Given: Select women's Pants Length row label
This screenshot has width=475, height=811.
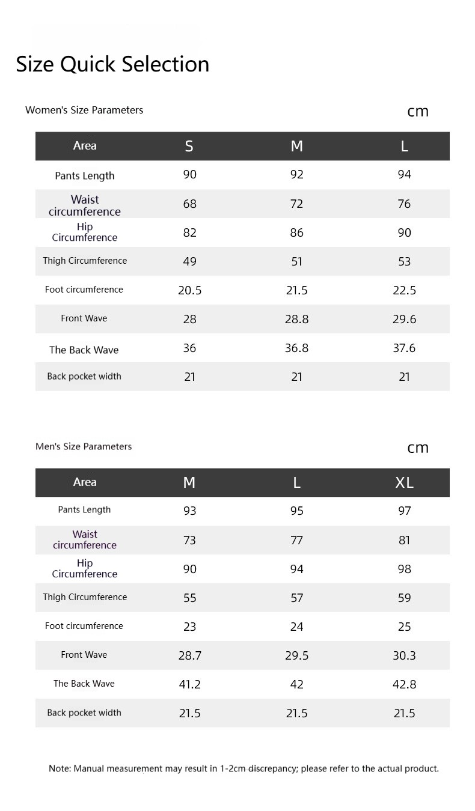Looking at the screenshot, I should click(85, 176).
